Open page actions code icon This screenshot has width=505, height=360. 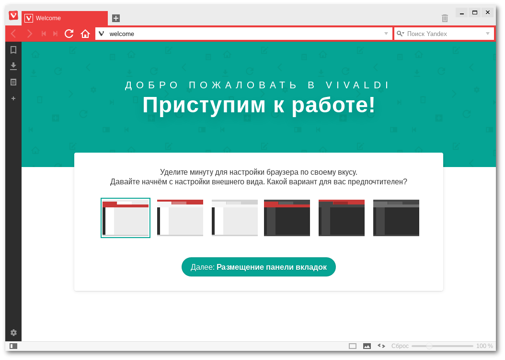(x=381, y=346)
